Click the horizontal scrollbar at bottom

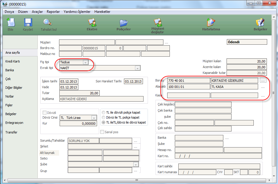click(137, 180)
